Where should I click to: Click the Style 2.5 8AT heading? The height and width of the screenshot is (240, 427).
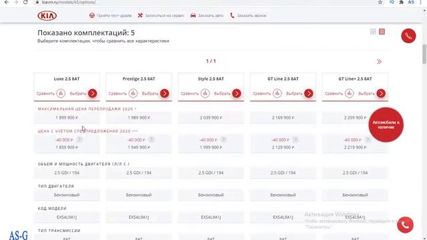[x=211, y=79]
